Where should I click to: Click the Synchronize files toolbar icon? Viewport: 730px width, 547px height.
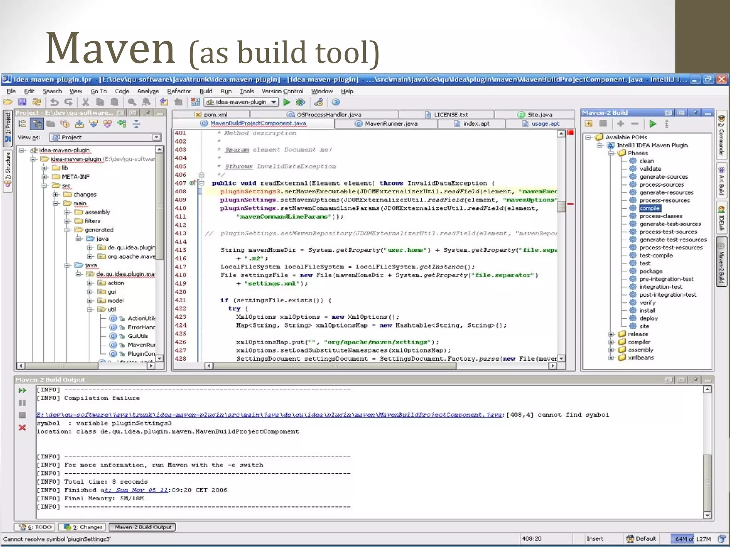coord(37,102)
